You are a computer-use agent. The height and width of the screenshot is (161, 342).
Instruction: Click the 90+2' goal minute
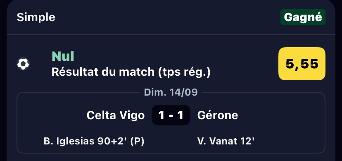pyautogui.click(x=112, y=141)
